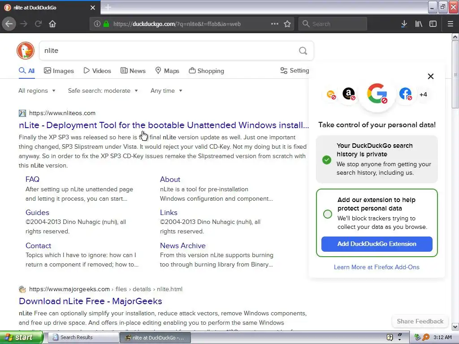
Task: Click the nlite at DuckDuckGo taskbar button
Action: [x=155, y=338]
